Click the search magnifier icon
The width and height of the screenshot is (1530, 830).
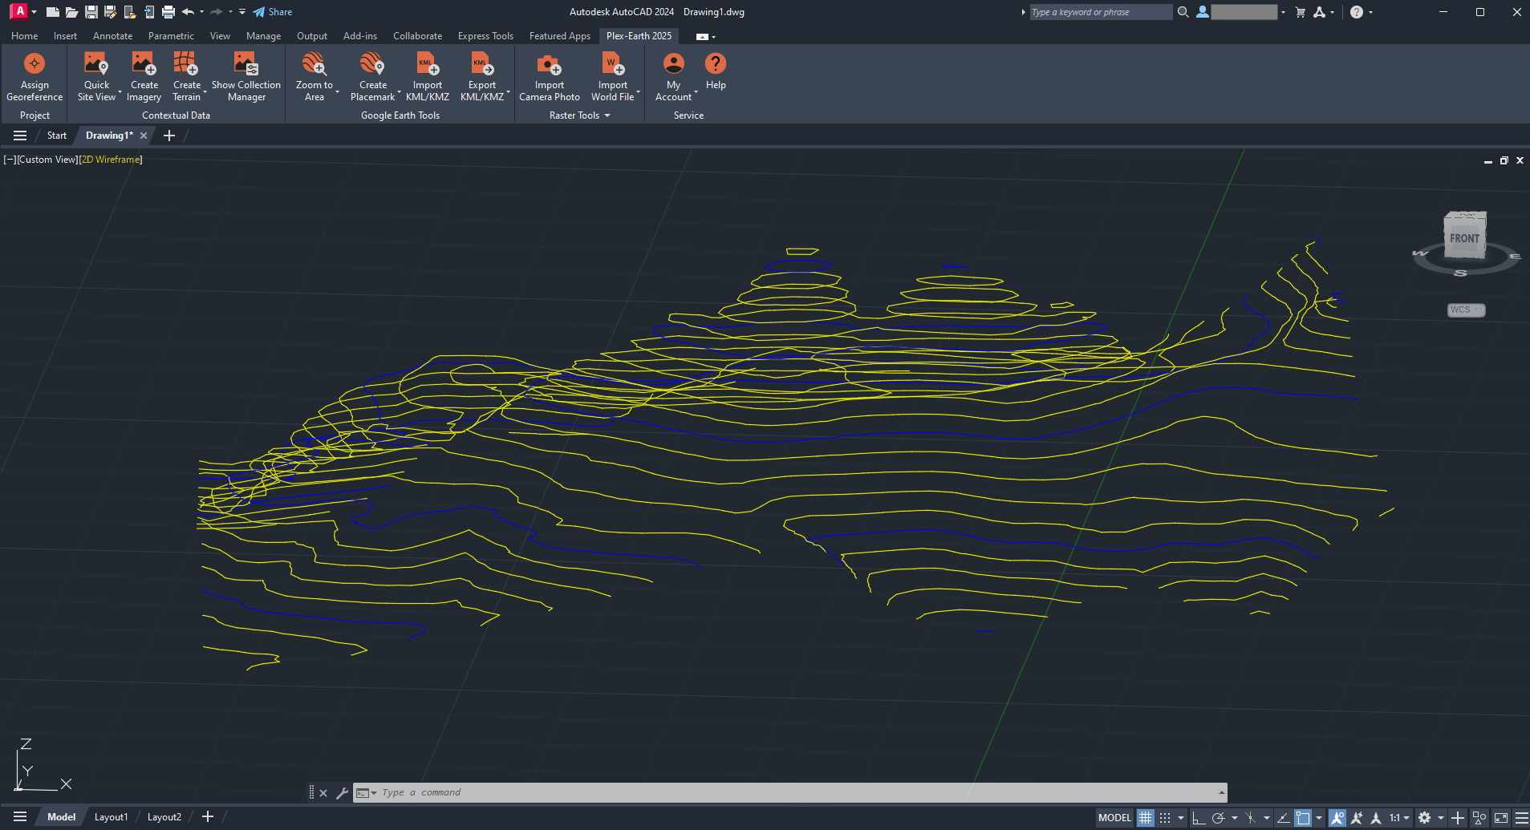click(x=1183, y=12)
